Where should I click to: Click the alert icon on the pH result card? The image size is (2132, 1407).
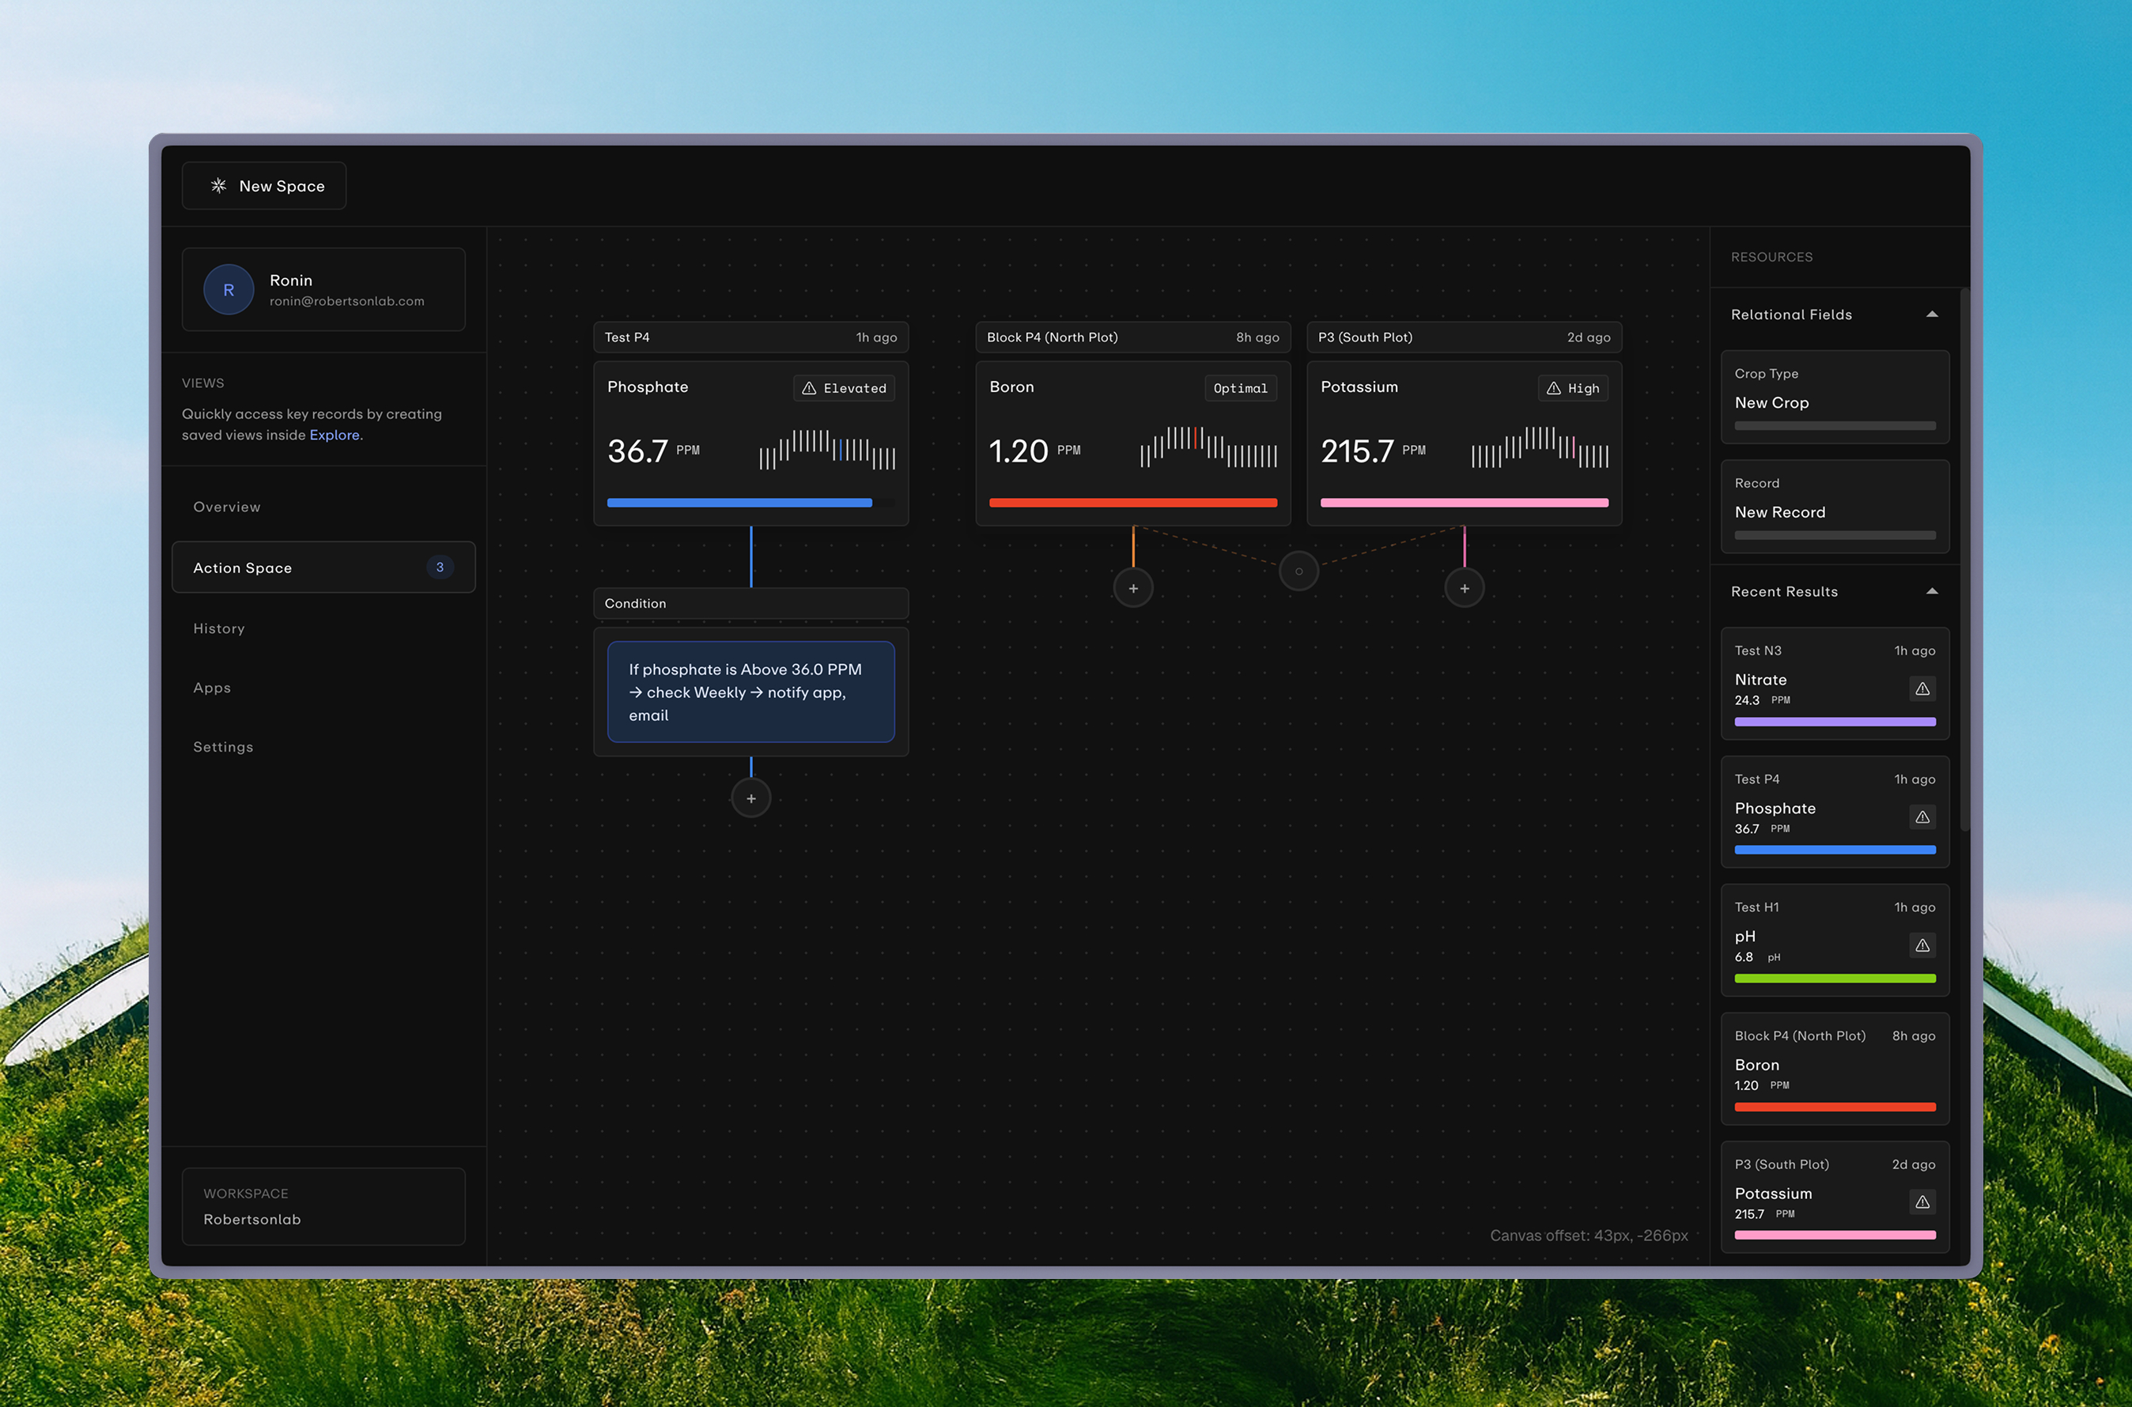click(x=1923, y=945)
